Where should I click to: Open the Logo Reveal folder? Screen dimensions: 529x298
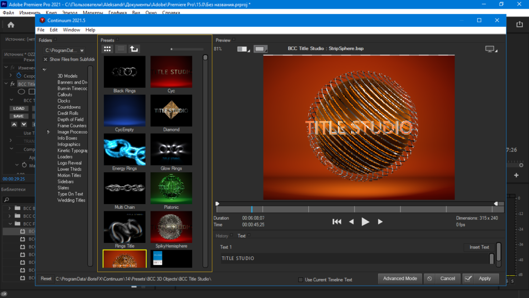click(x=70, y=163)
